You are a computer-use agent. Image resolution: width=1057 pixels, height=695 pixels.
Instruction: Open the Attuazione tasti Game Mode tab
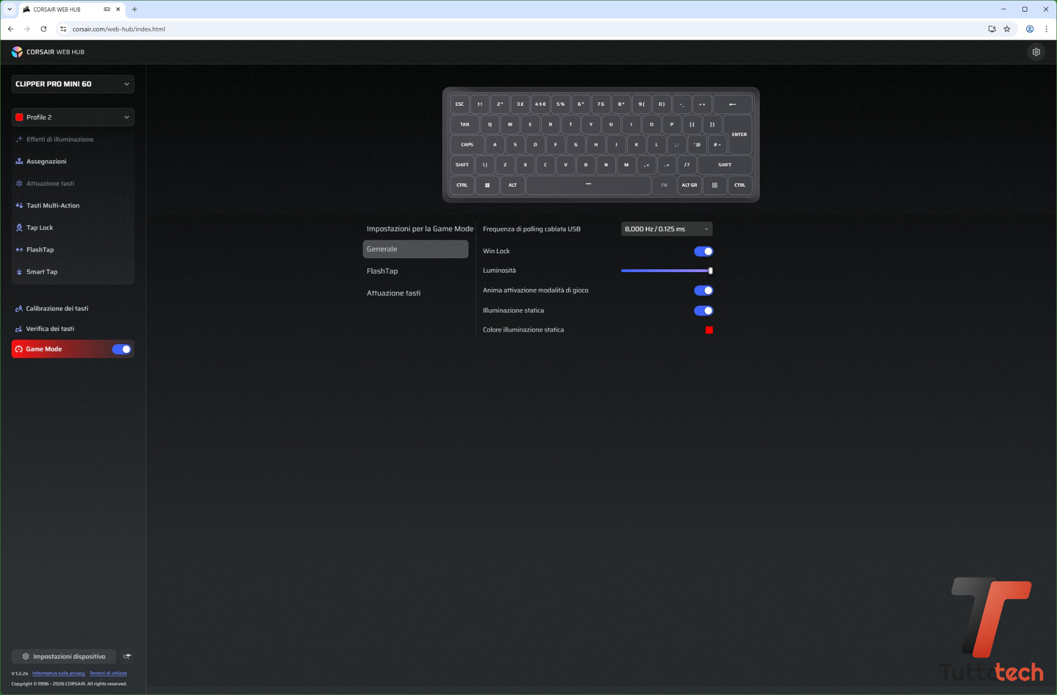click(416, 293)
